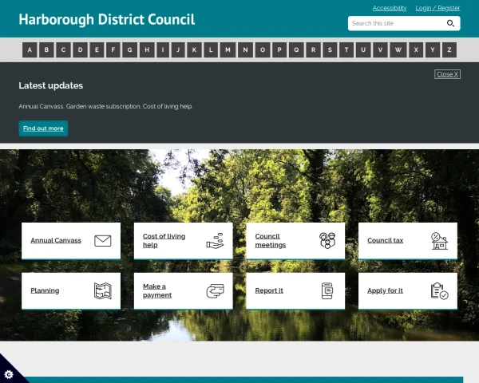
Task: Pick letter M in A-Z index
Action: (228, 49)
